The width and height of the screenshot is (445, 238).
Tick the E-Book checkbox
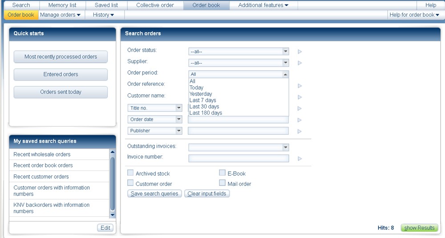point(222,173)
